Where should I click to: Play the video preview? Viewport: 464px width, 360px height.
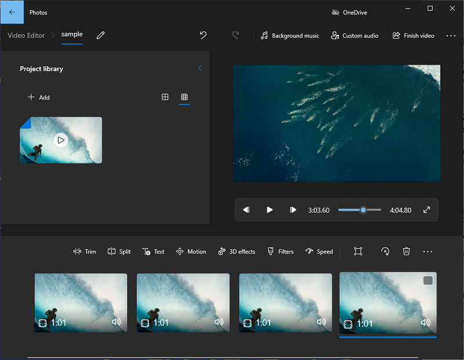pos(269,210)
